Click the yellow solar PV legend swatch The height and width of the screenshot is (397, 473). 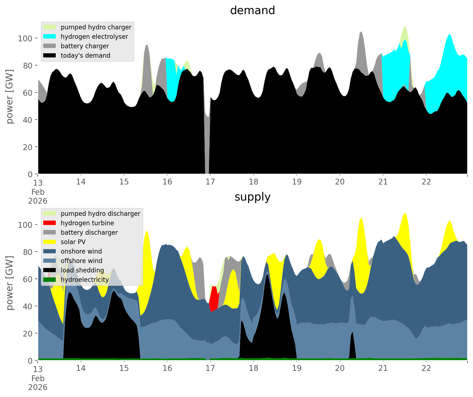(50, 242)
